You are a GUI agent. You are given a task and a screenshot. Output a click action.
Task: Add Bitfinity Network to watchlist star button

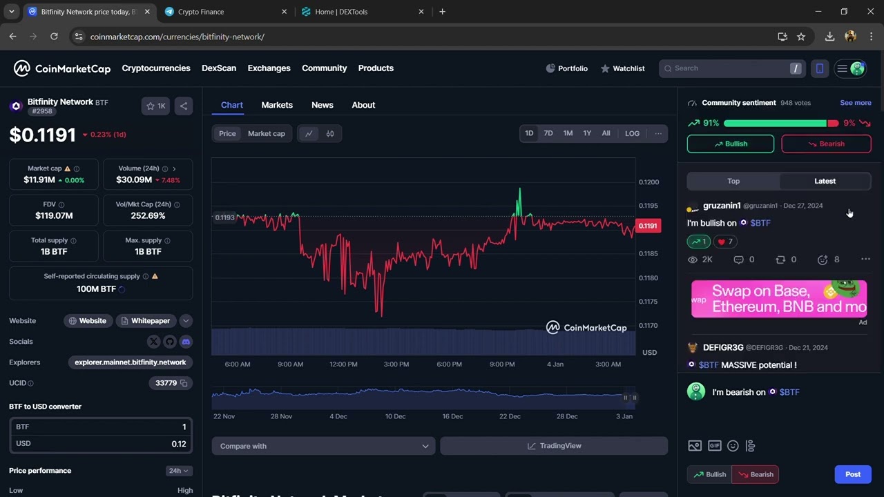pyautogui.click(x=155, y=106)
